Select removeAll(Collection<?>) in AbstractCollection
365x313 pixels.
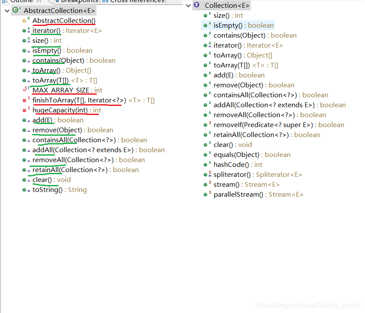click(x=89, y=160)
